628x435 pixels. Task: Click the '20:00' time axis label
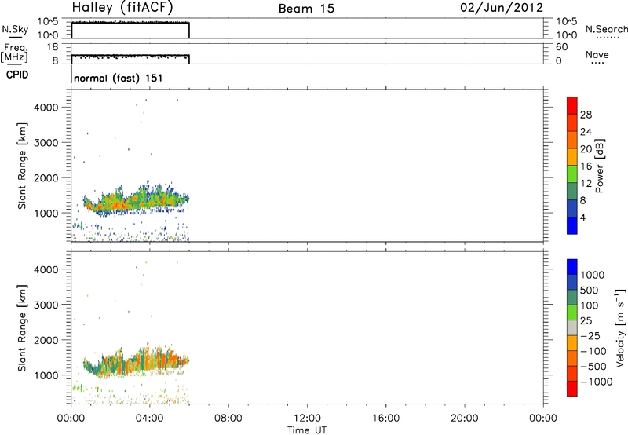[x=465, y=419]
